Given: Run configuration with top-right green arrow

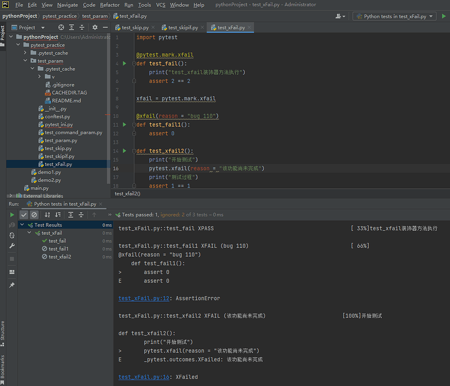Looking at the screenshot, I should [444, 16].
